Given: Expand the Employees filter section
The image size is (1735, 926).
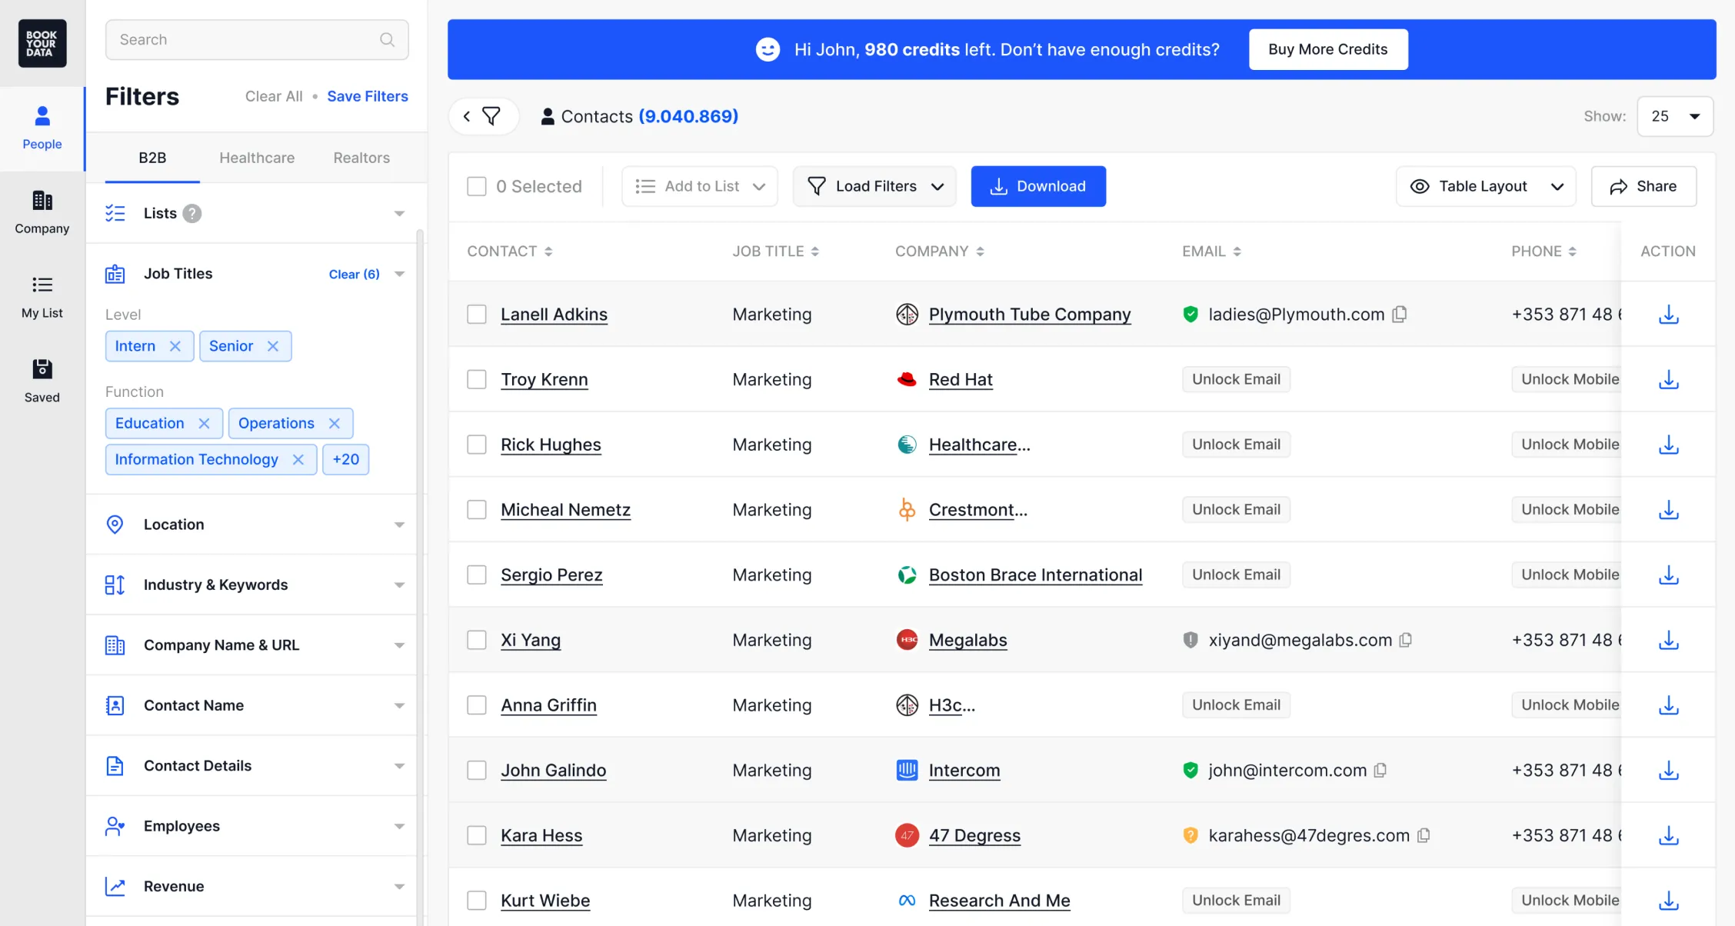Looking at the screenshot, I should point(399,826).
